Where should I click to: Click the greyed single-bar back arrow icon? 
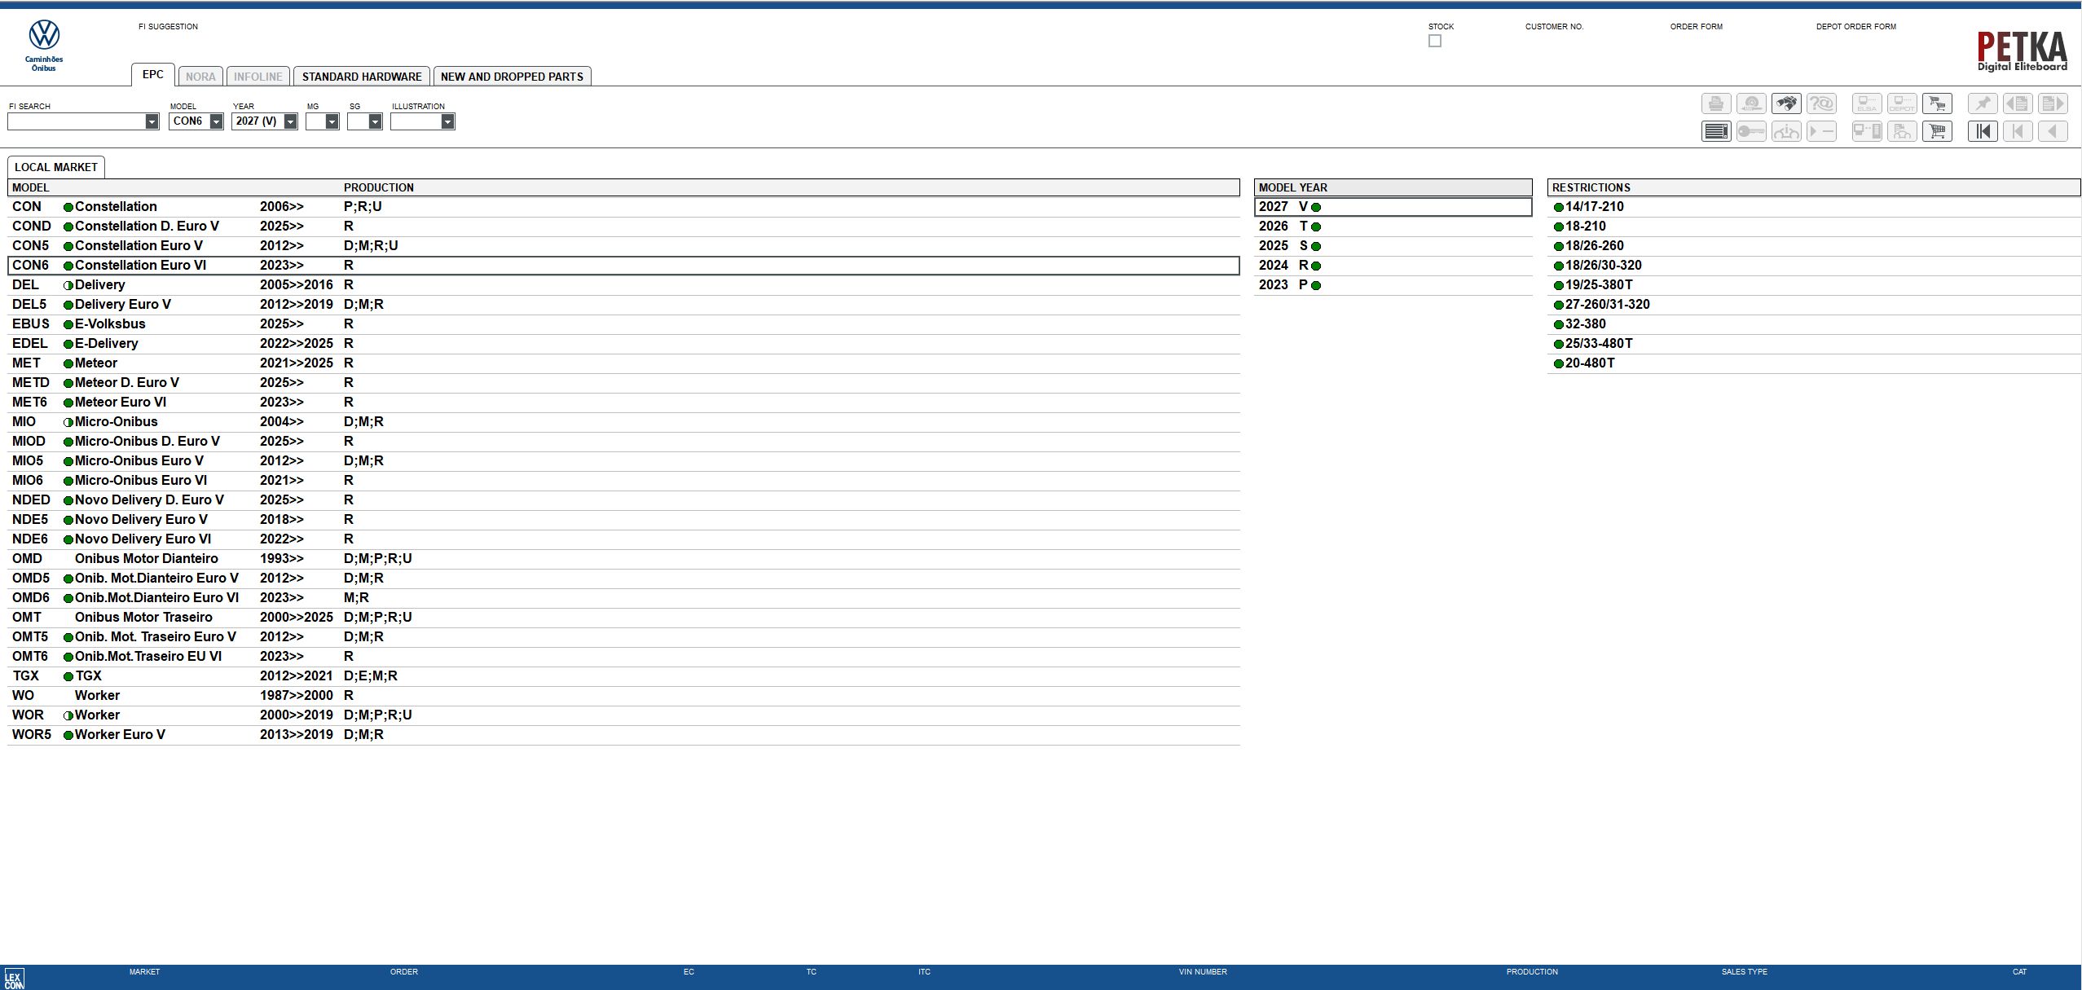point(2018,131)
